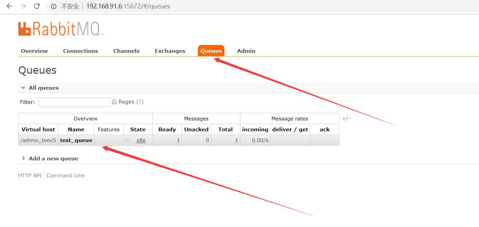Sort by Ready column header
Viewport: 479px width, 227px height.
[x=167, y=129]
